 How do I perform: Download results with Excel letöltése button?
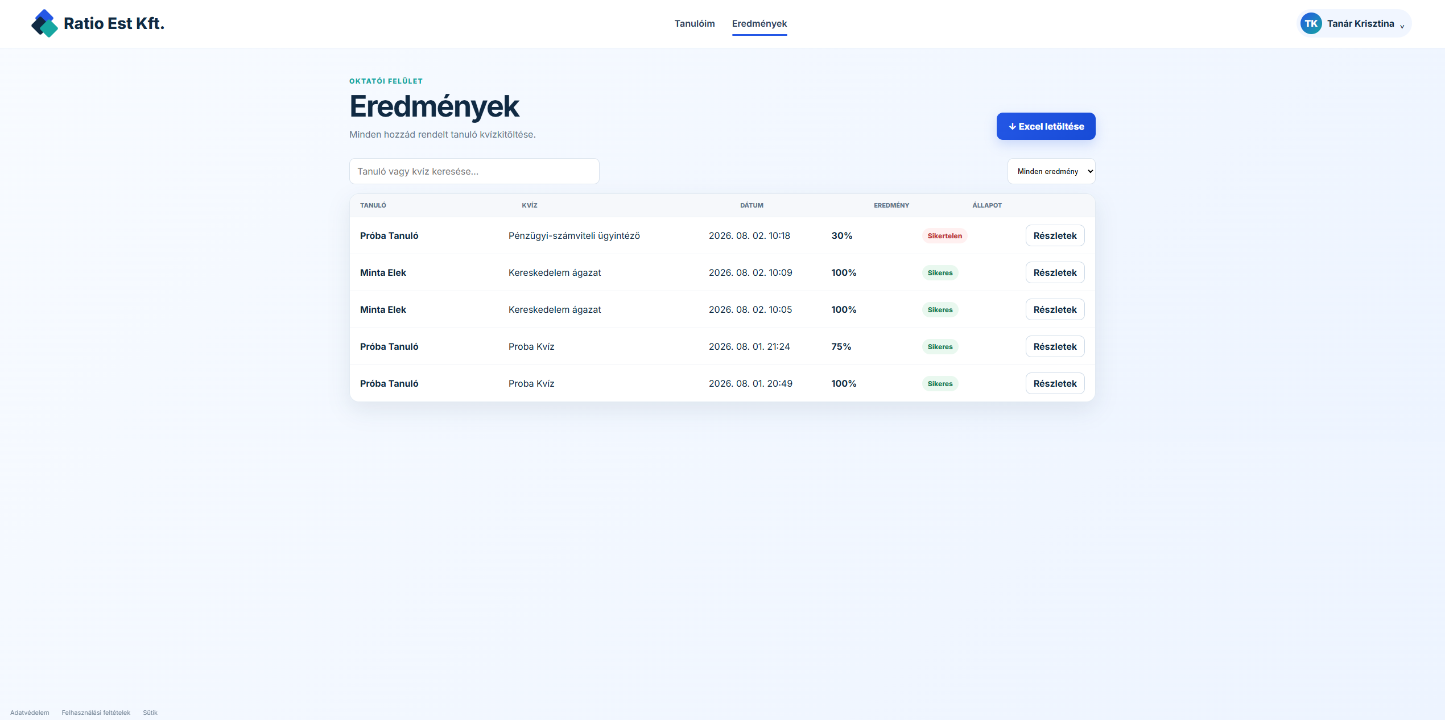(x=1046, y=126)
